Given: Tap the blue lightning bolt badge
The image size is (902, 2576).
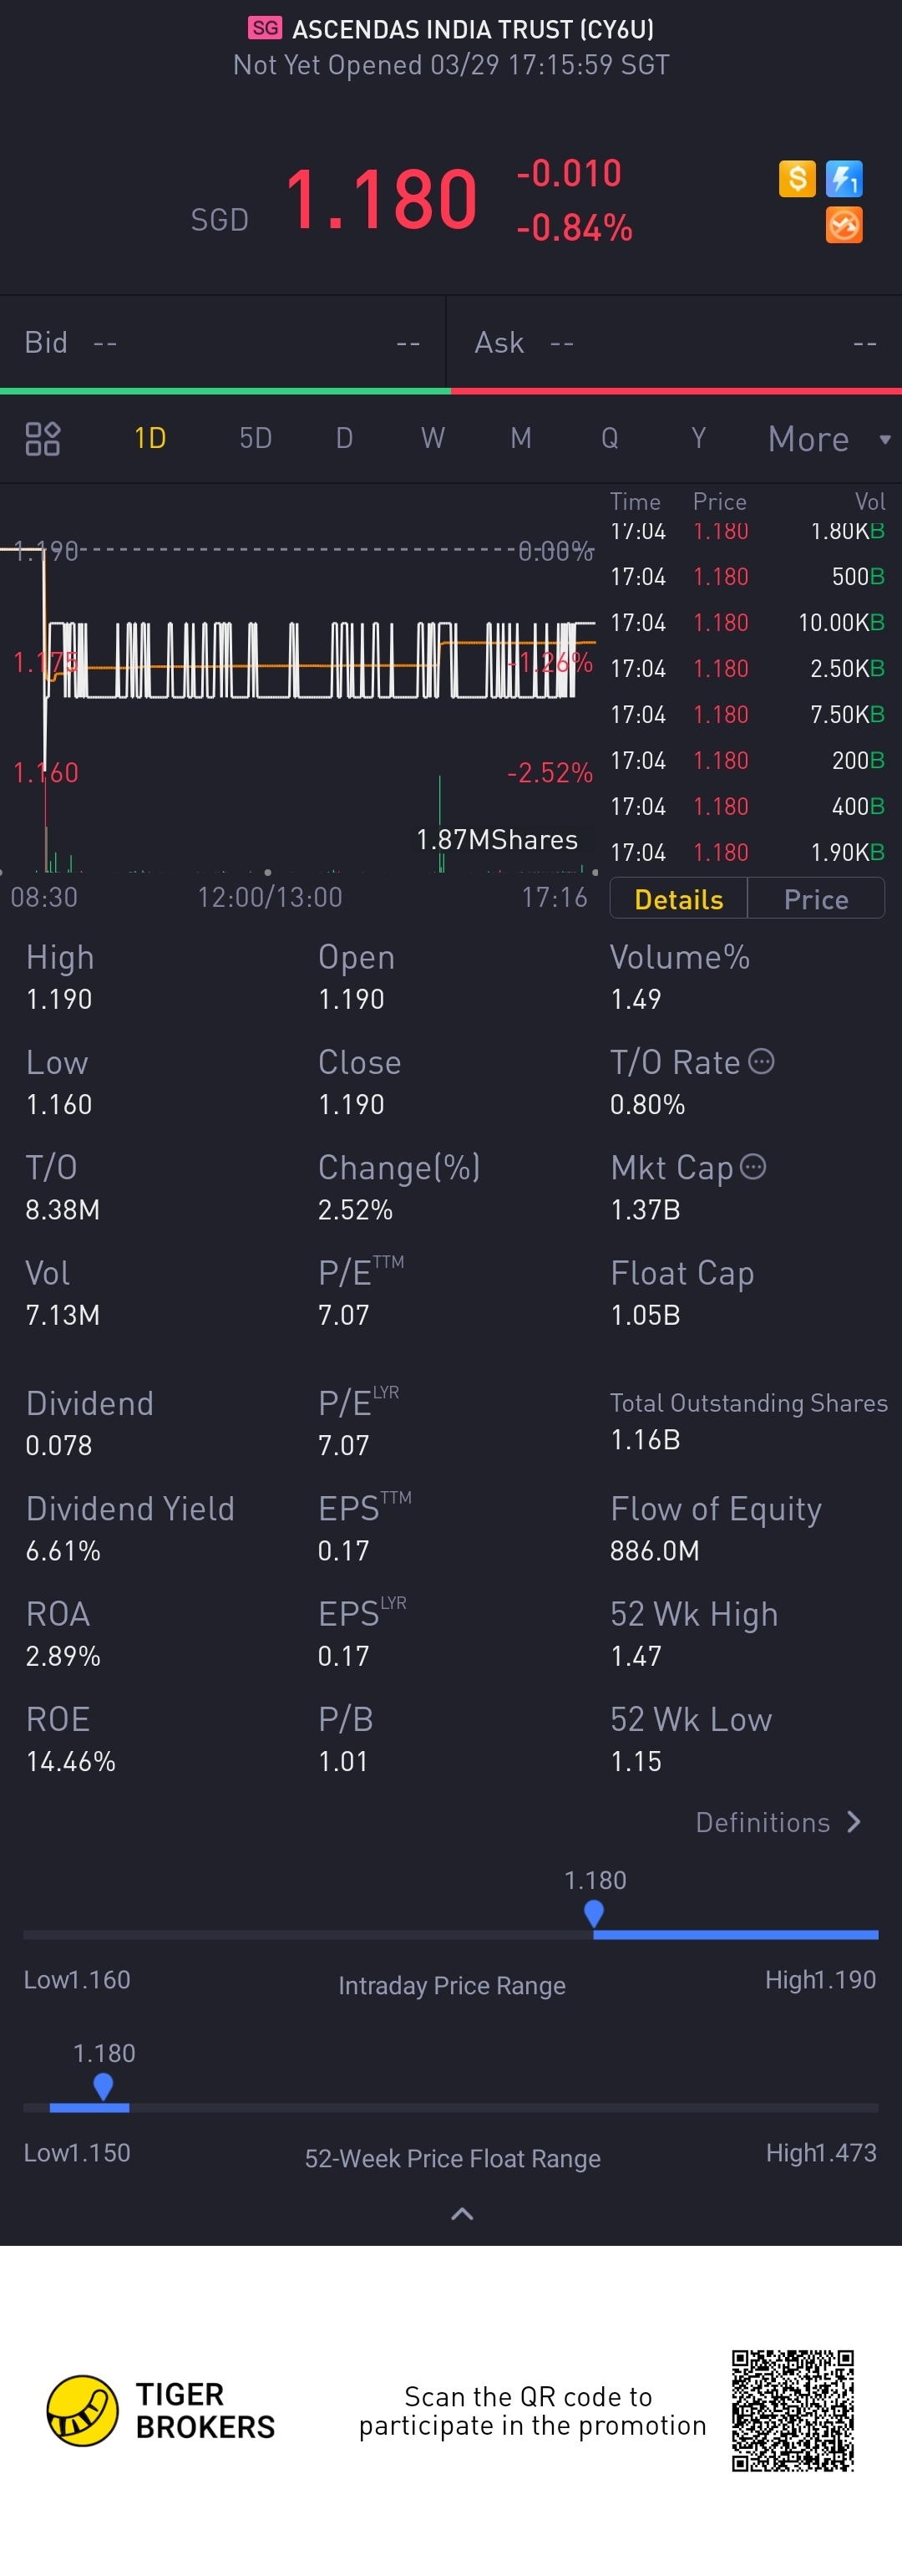Looking at the screenshot, I should (844, 179).
